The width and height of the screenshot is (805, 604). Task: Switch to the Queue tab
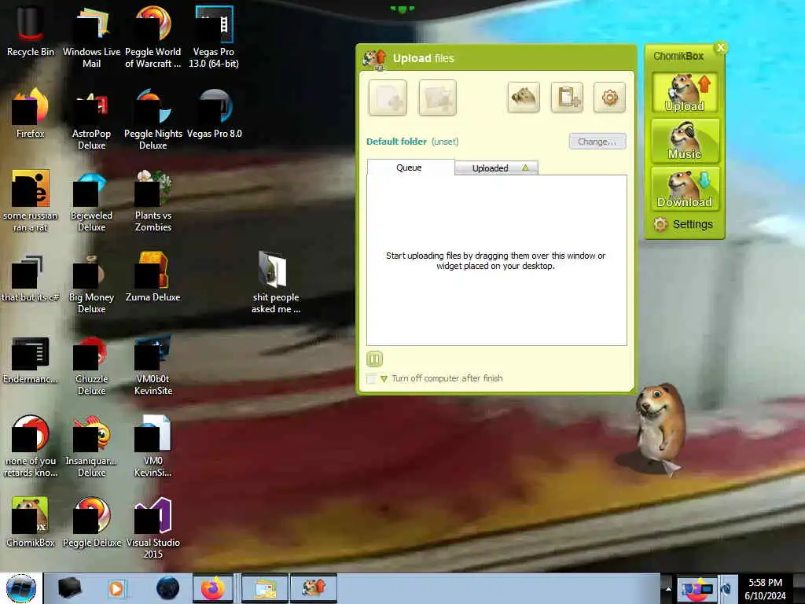[x=410, y=168]
